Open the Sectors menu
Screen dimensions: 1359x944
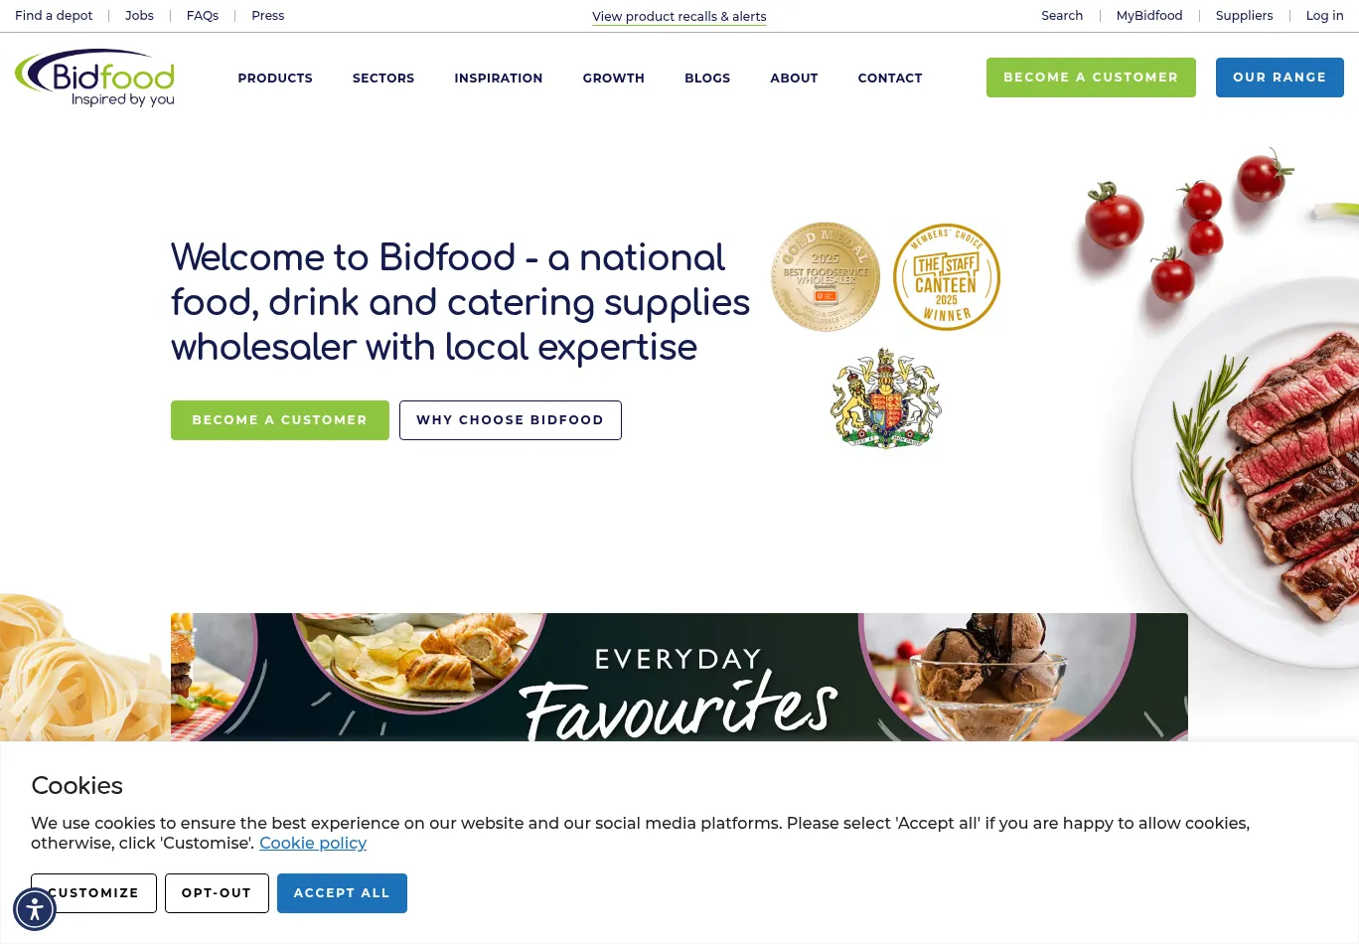click(383, 78)
